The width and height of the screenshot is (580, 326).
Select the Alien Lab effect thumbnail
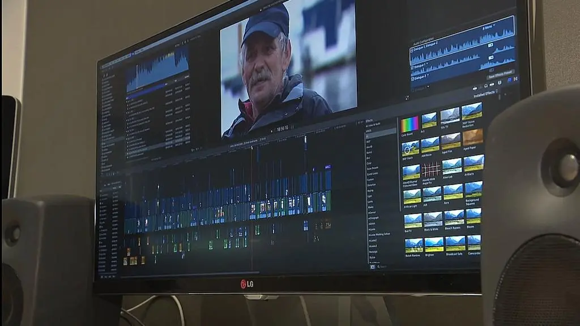(451, 166)
